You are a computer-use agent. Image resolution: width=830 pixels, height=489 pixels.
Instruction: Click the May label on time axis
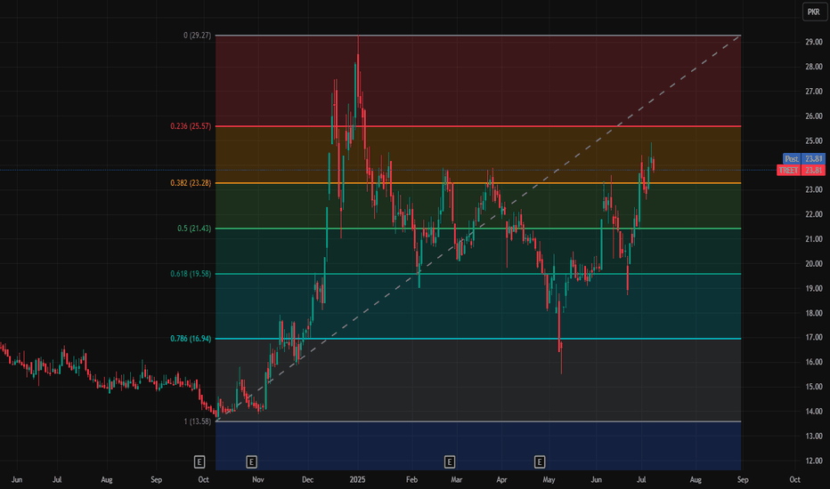(x=549, y=480)
